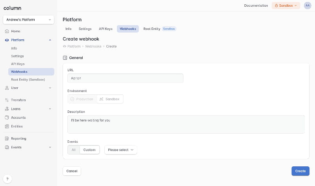Screen dimensions: 315x186
Task: Select All events option
Action: pos(74,150)
